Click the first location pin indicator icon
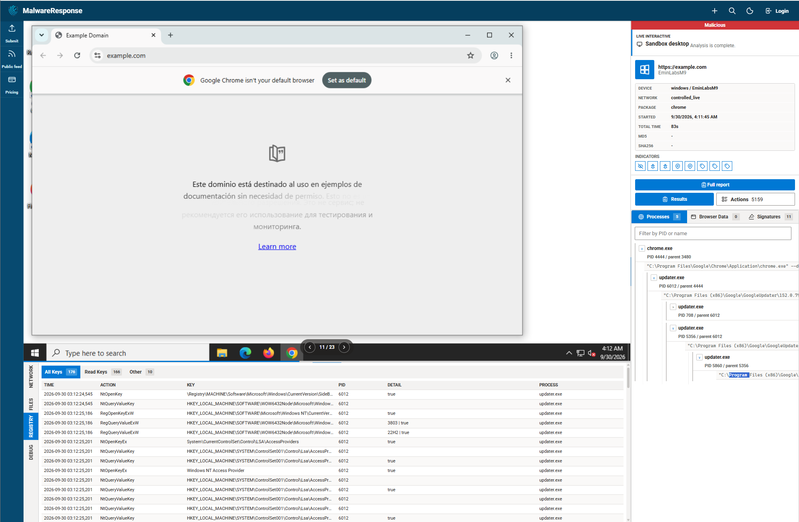The width and height of the screenshot is (799, 522). (677, 166)
